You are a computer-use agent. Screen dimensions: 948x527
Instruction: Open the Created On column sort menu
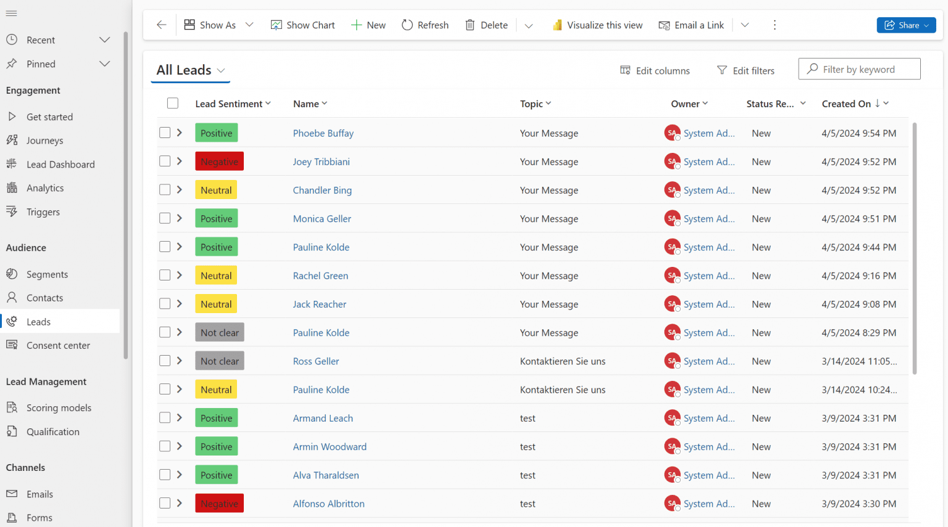click(886, 104)
